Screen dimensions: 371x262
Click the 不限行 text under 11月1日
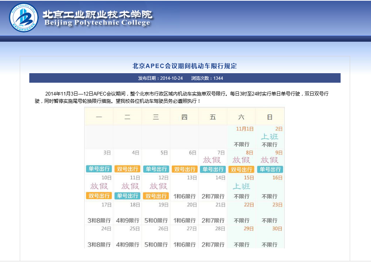pyautogui.click(x=242, y=145)
